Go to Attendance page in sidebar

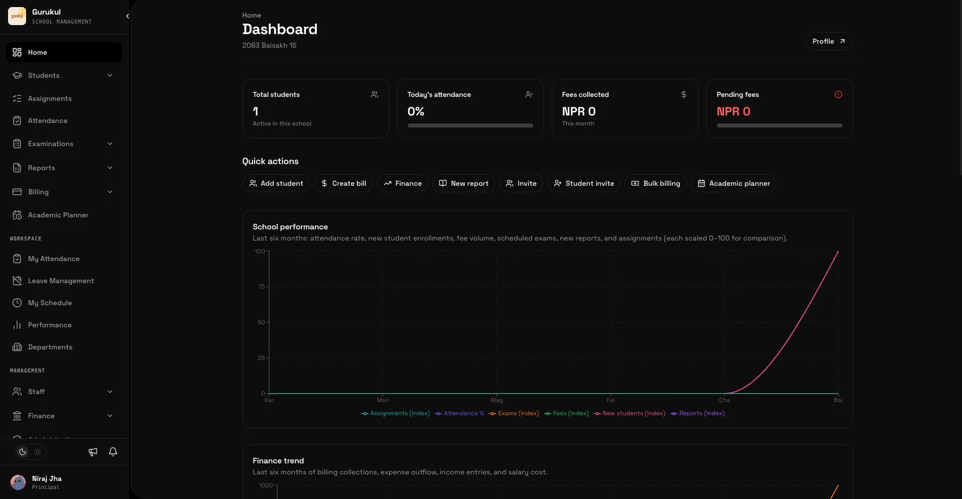[x=64, y=120]
